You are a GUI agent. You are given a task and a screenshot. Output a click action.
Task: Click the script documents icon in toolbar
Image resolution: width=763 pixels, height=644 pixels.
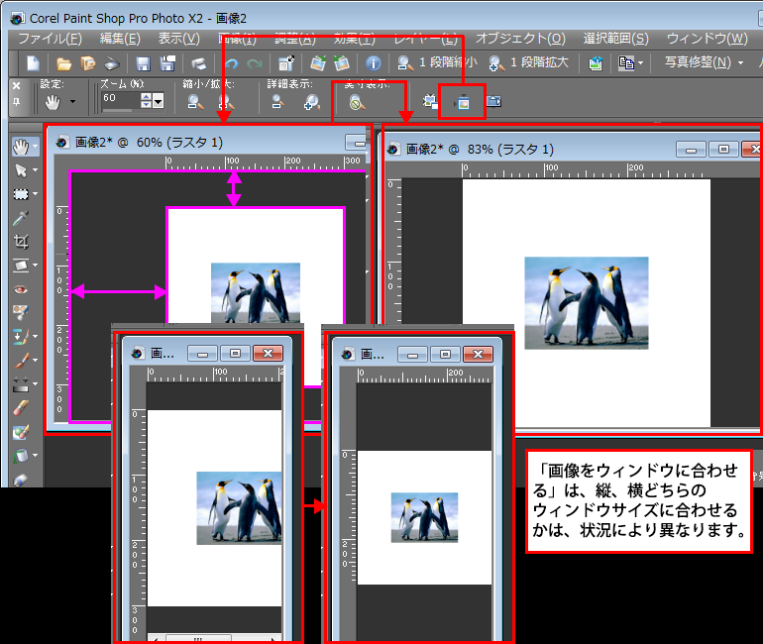(626, 62)
